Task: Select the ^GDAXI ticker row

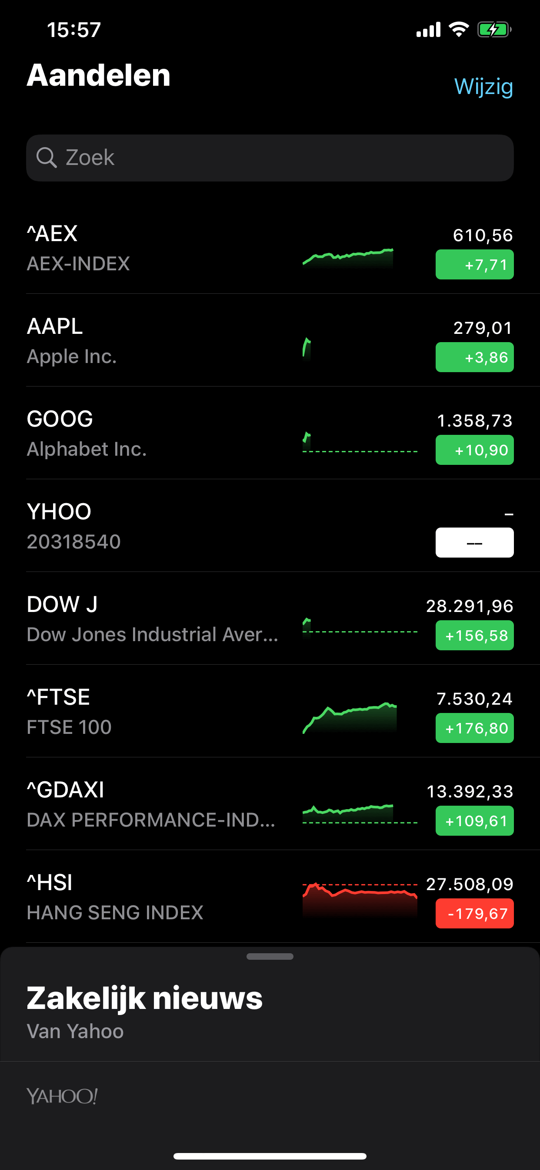Action: pos(270,804)
